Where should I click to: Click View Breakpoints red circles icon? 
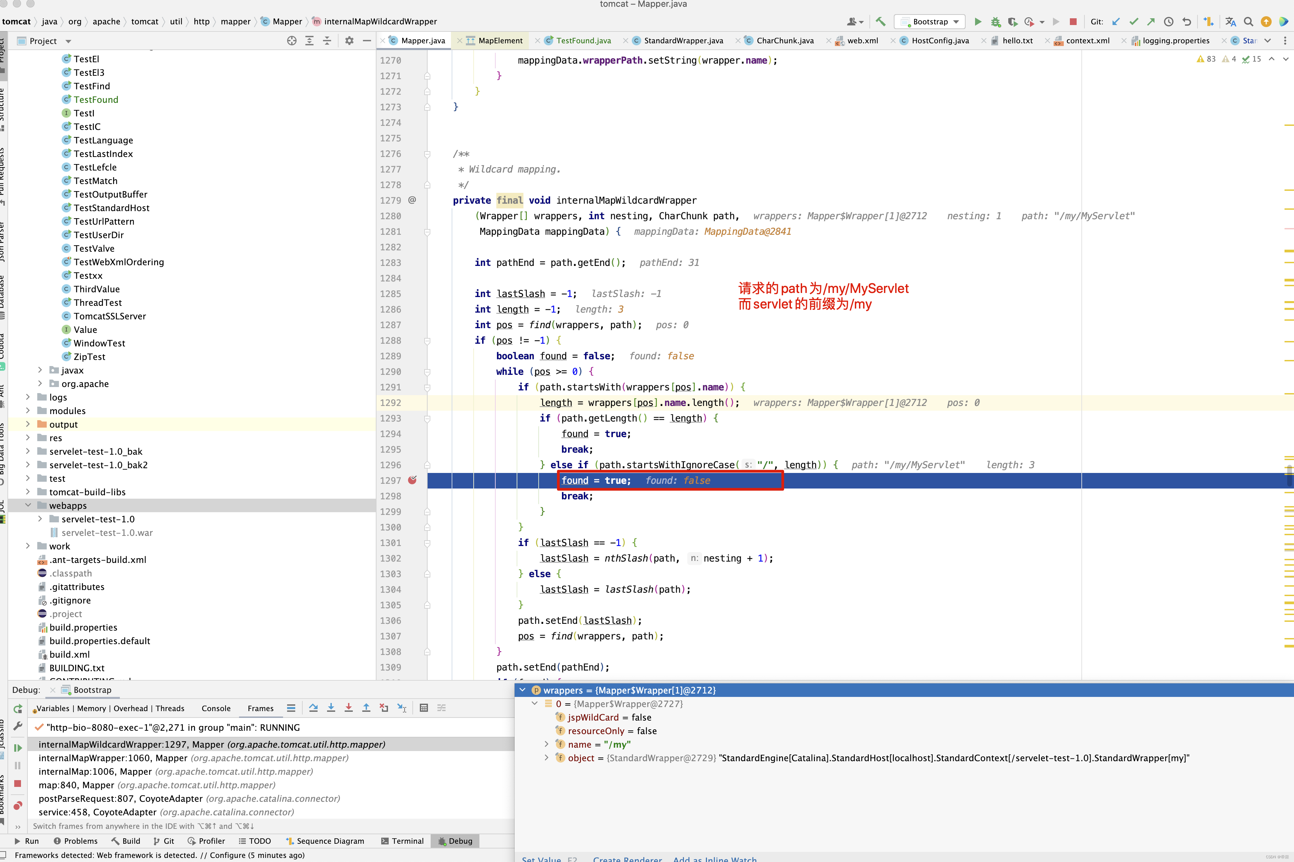tap(18, 806)
